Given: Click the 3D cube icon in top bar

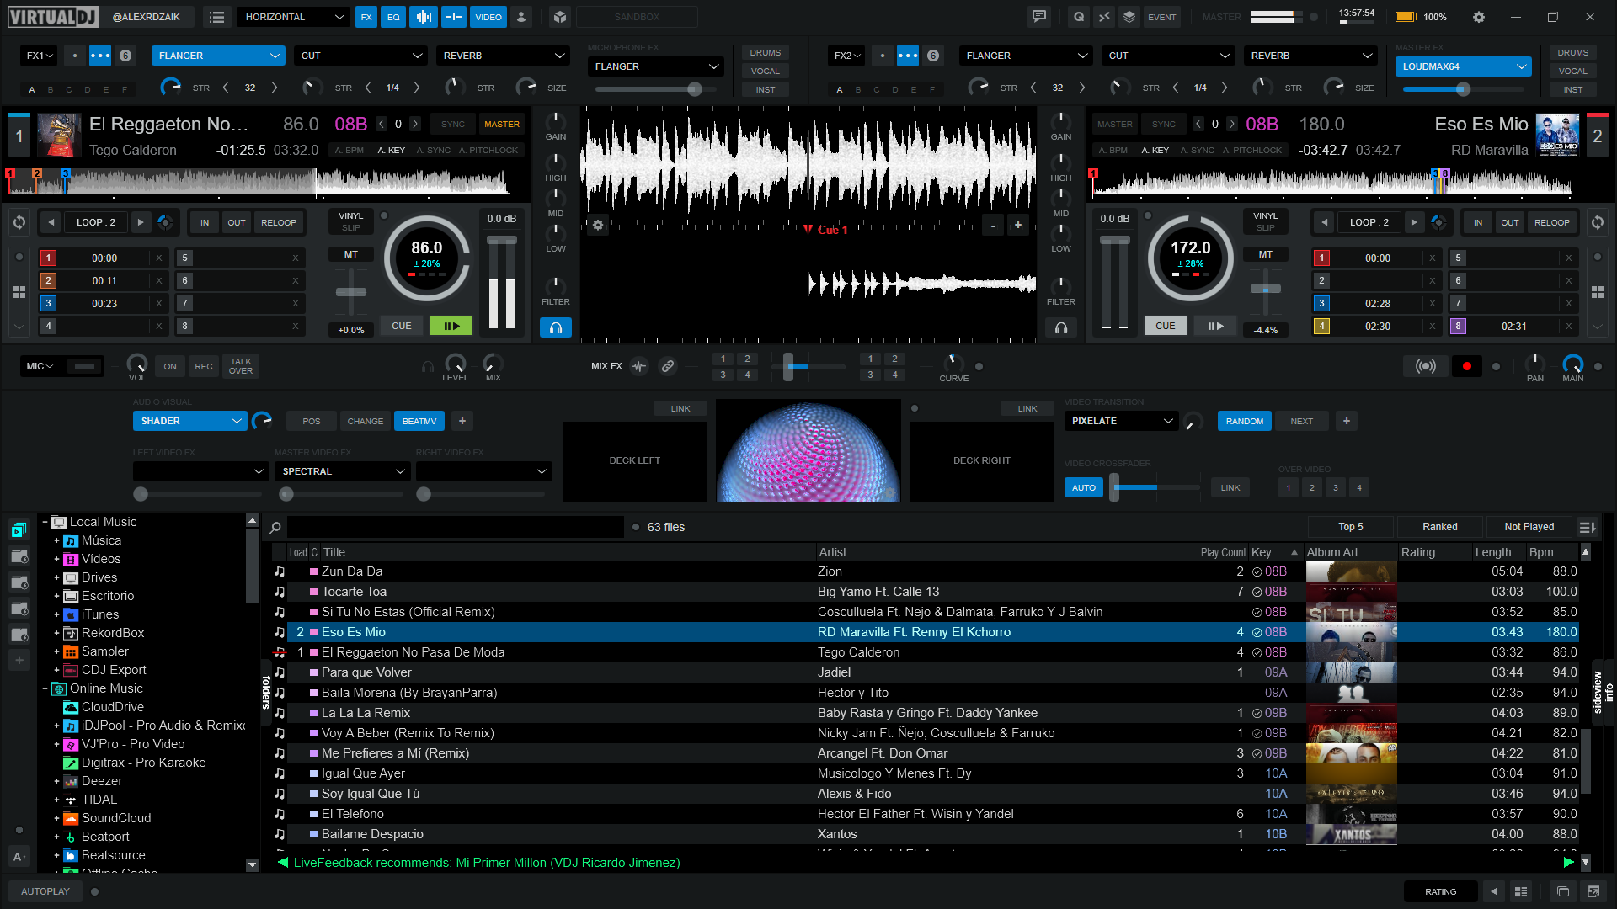Looking at the screenshot, I should point(560,17).
